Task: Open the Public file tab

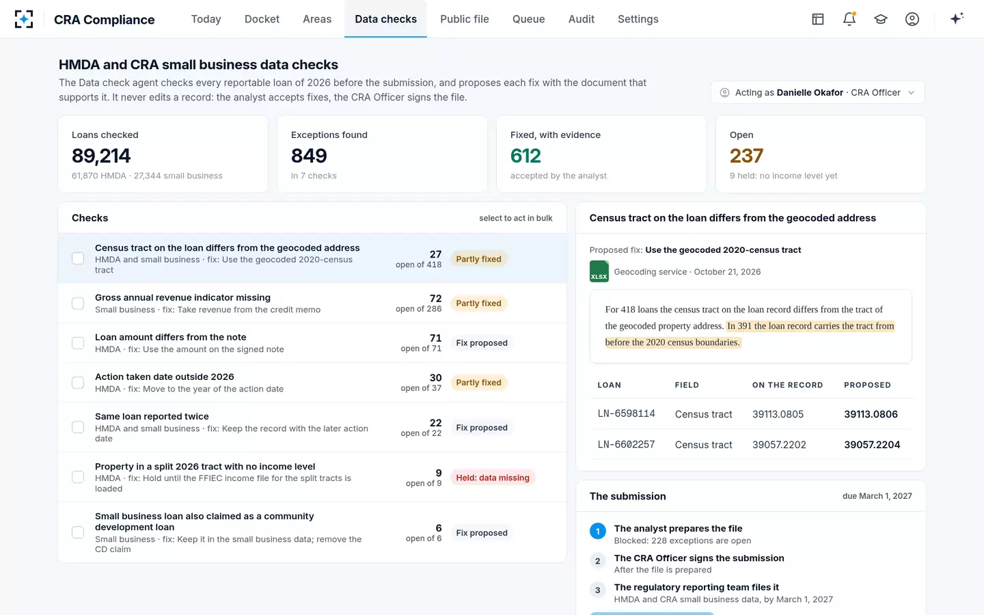Action: coord(465,19)
